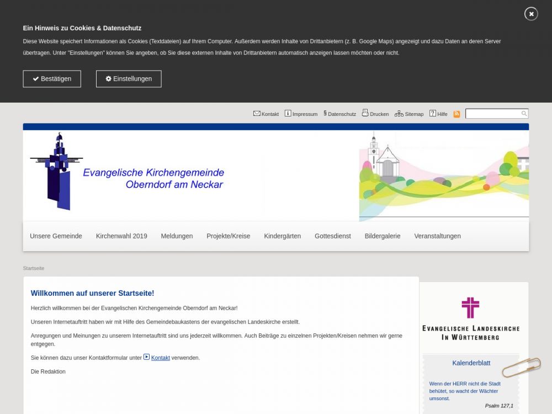Image resolution: width=552 pixels, height=414 pixels.
Task: Click the Drucken printer icon
Action: pos(365,113)
